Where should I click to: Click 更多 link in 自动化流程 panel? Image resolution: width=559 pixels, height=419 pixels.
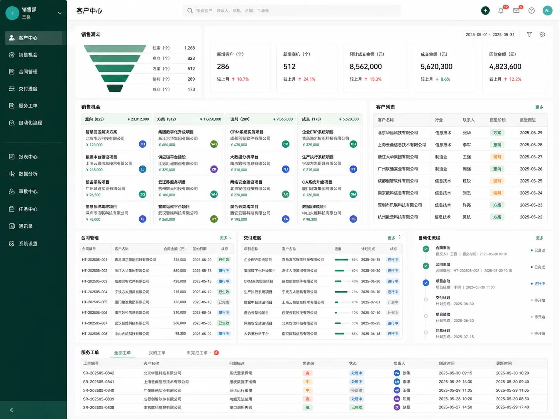click(540, 238)
